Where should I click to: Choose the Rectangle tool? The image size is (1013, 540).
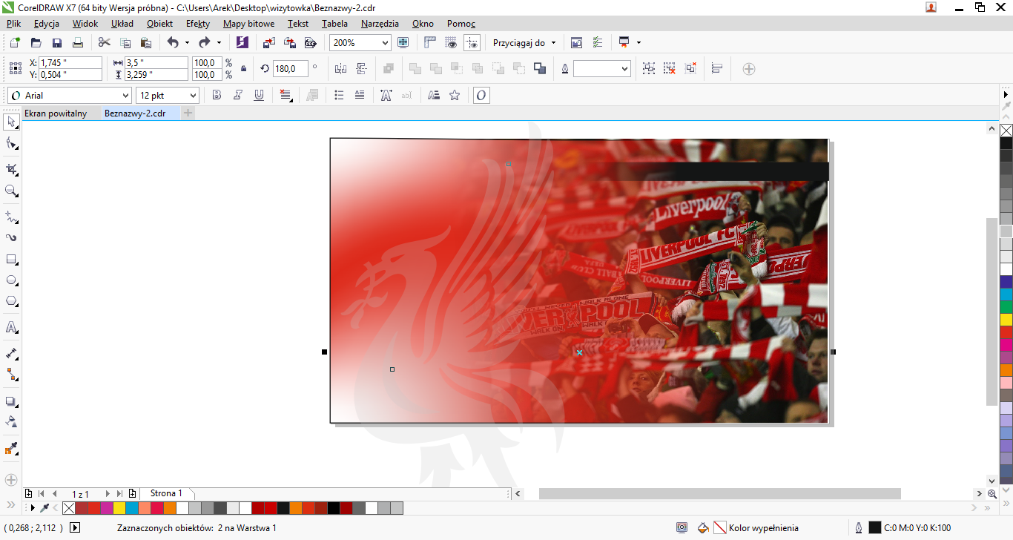(11, 260)
